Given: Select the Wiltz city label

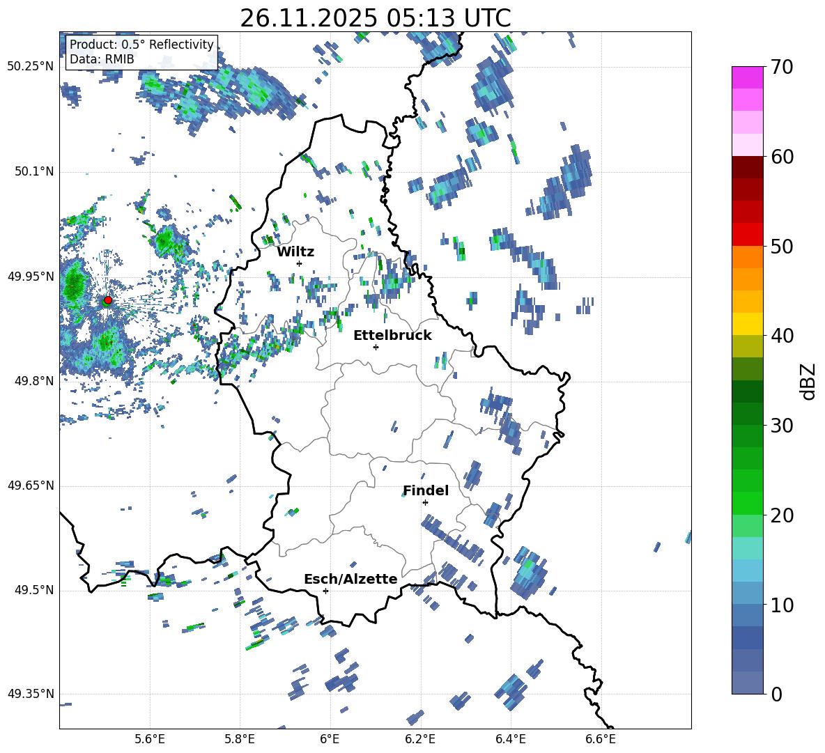Looking at the screenshot, I should click(x=295, y=251).
